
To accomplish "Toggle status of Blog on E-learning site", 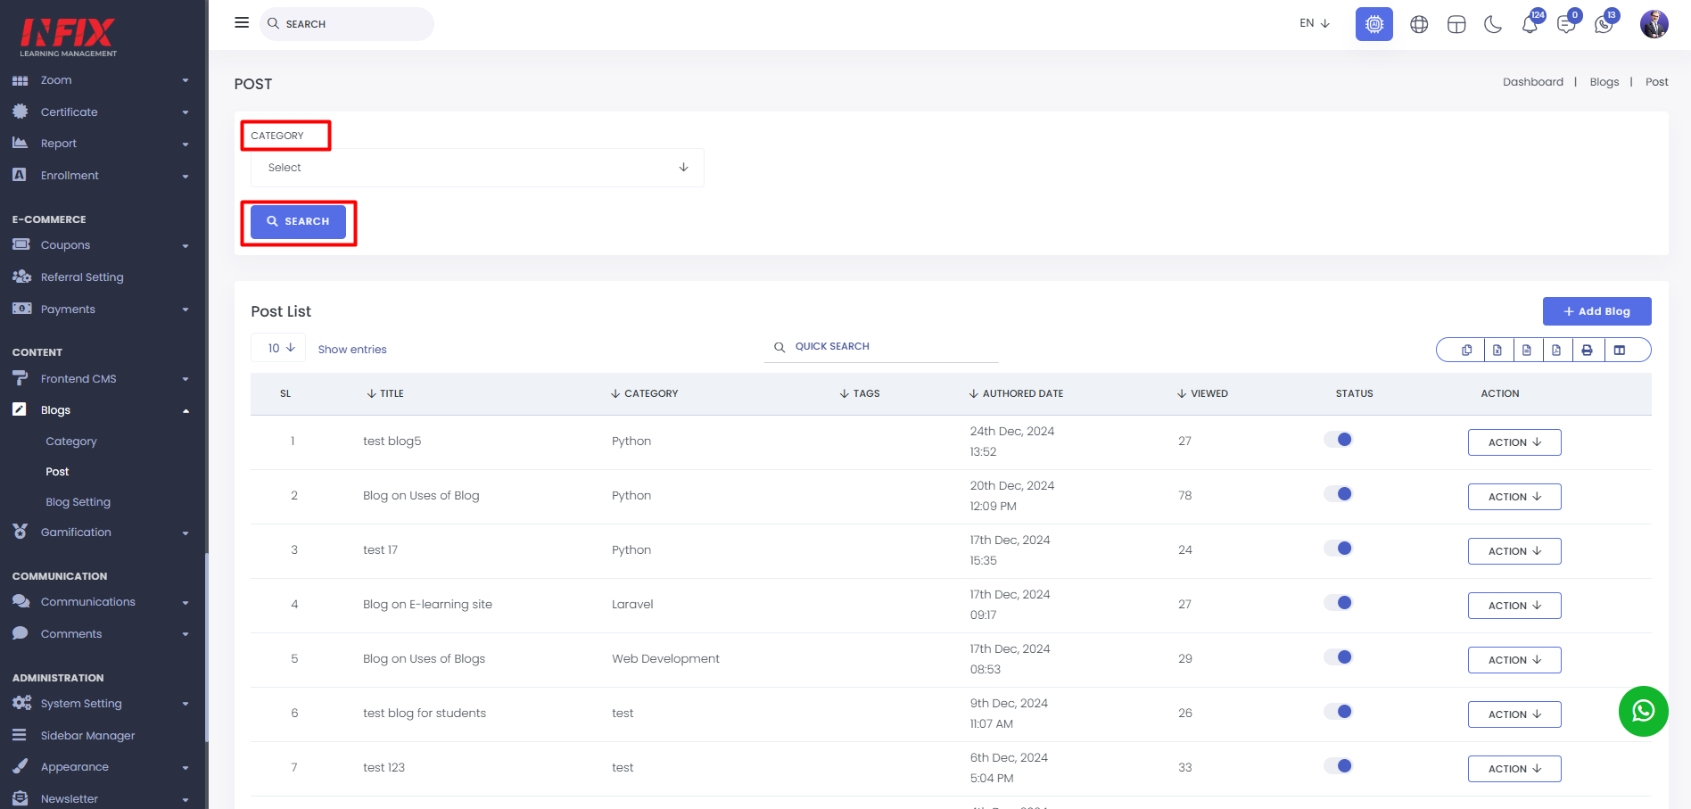I will pyautogui.click(x=1338, y=603).
